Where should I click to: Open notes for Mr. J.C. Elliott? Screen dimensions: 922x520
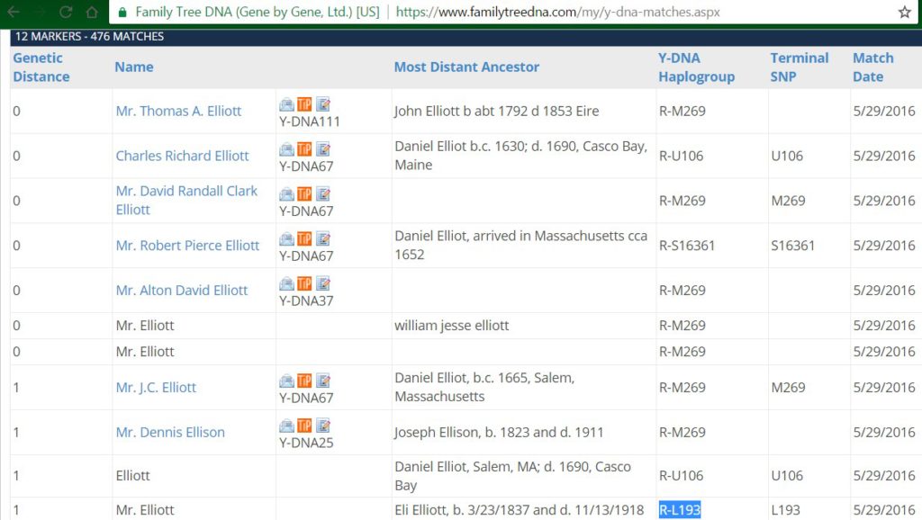pos(323,381)
